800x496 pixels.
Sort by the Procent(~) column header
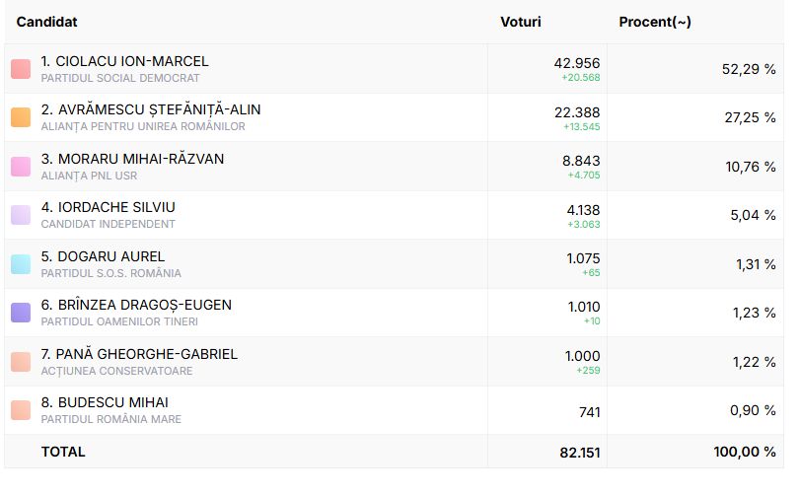tap(655, 22)
